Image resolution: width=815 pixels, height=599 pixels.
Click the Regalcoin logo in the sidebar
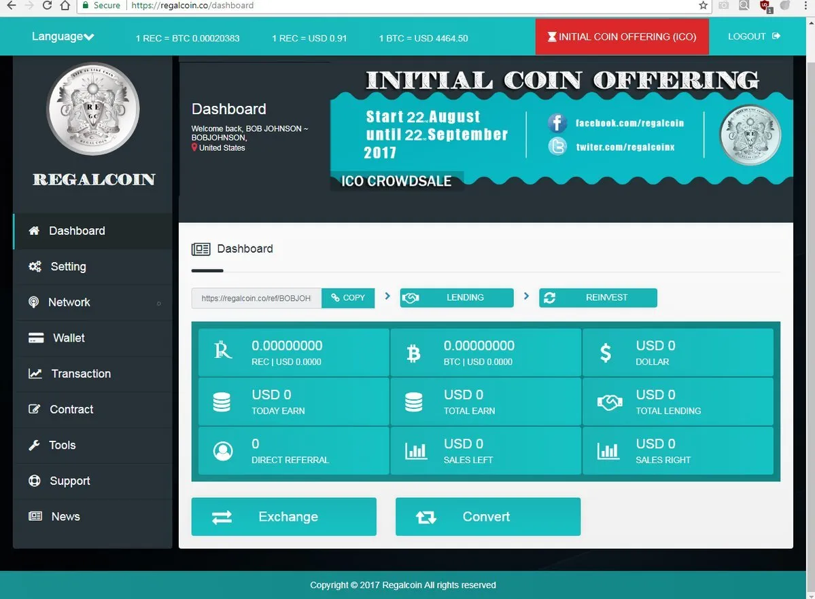click(93, 109)
